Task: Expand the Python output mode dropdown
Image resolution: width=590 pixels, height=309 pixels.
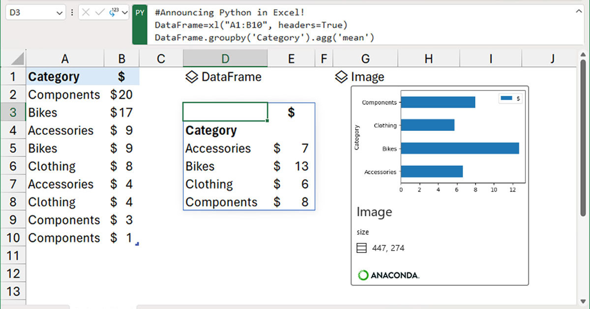Action: pos(124,12)
